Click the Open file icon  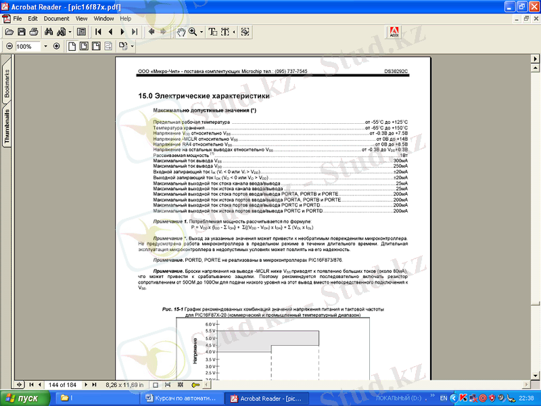pyautogui.click(x=9, y=32)
